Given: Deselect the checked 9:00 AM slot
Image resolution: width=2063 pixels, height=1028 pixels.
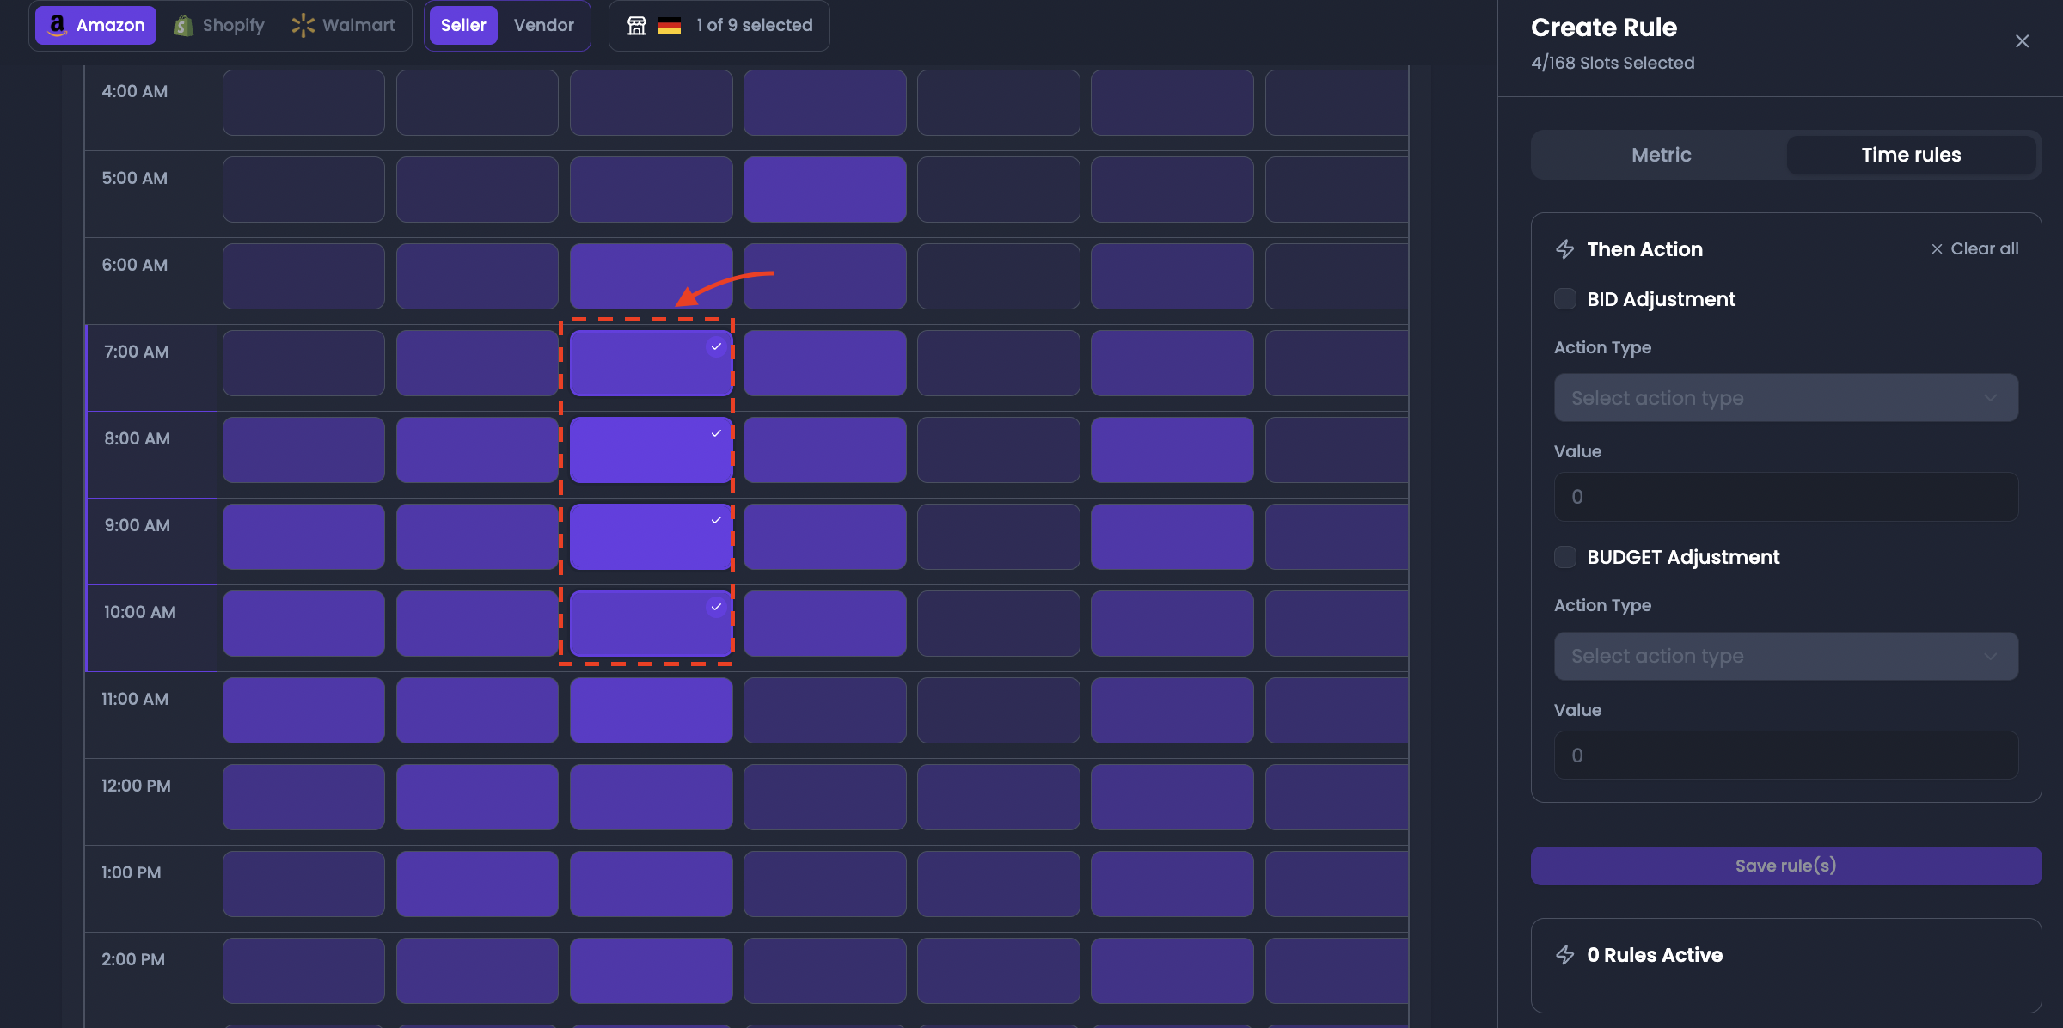Looking at the screenshot, I should pos(651,536).
